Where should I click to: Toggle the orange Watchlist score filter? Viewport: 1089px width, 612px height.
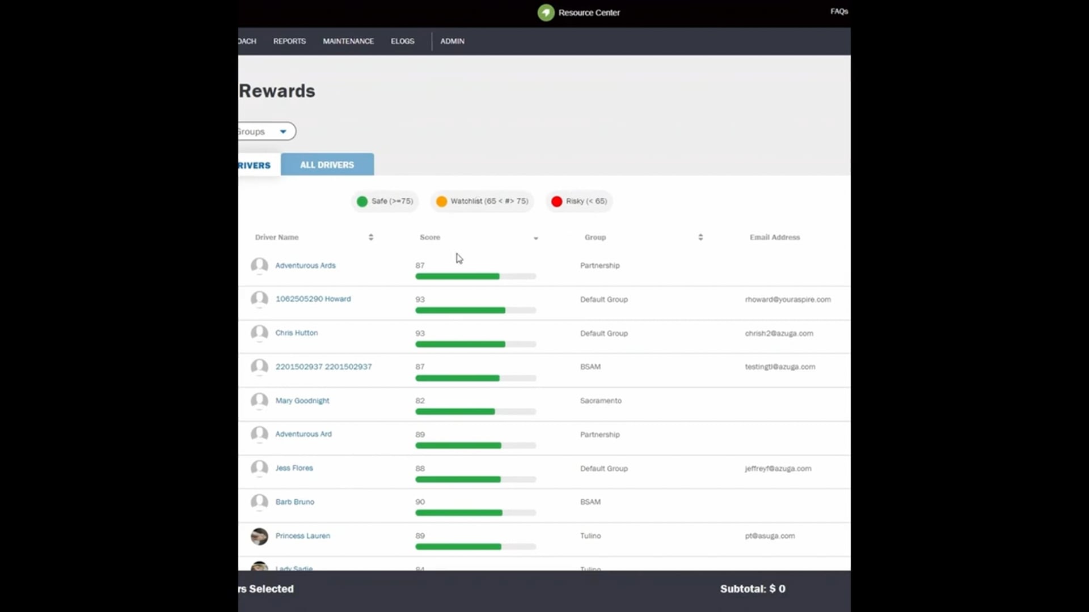482,201
